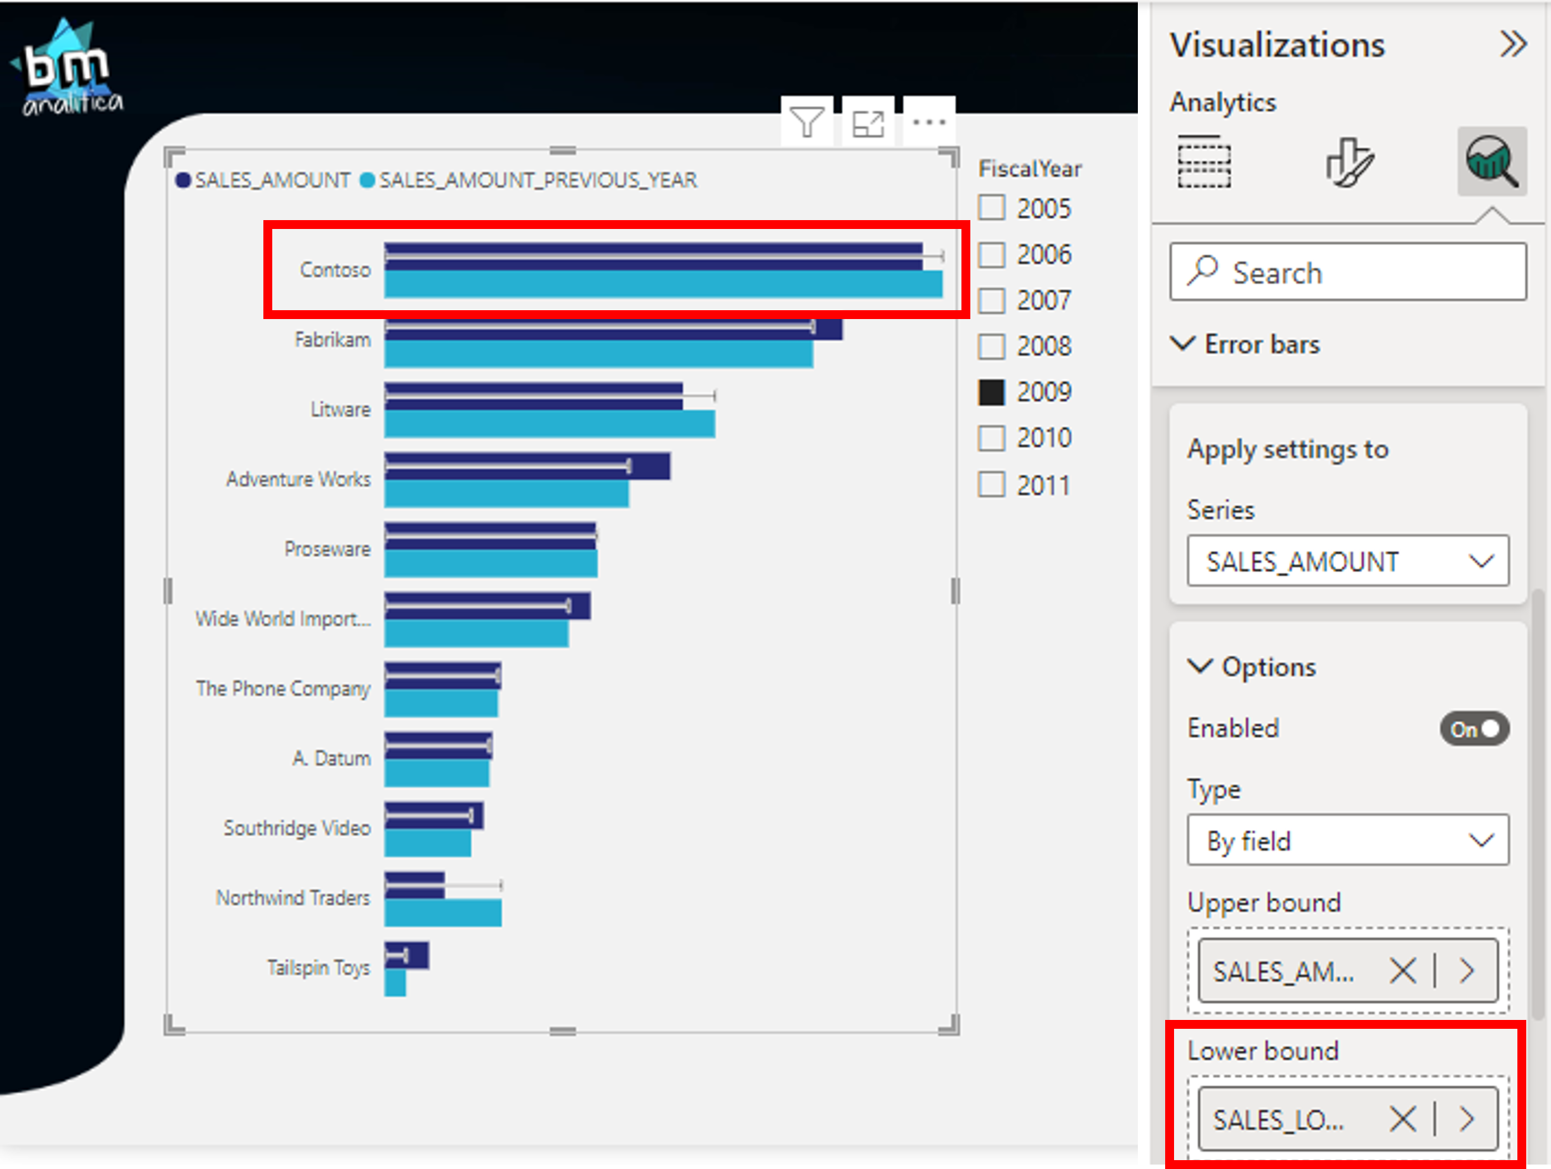
Task: Click the pane vertical scrollbar
Action: tap(1539, 802)
